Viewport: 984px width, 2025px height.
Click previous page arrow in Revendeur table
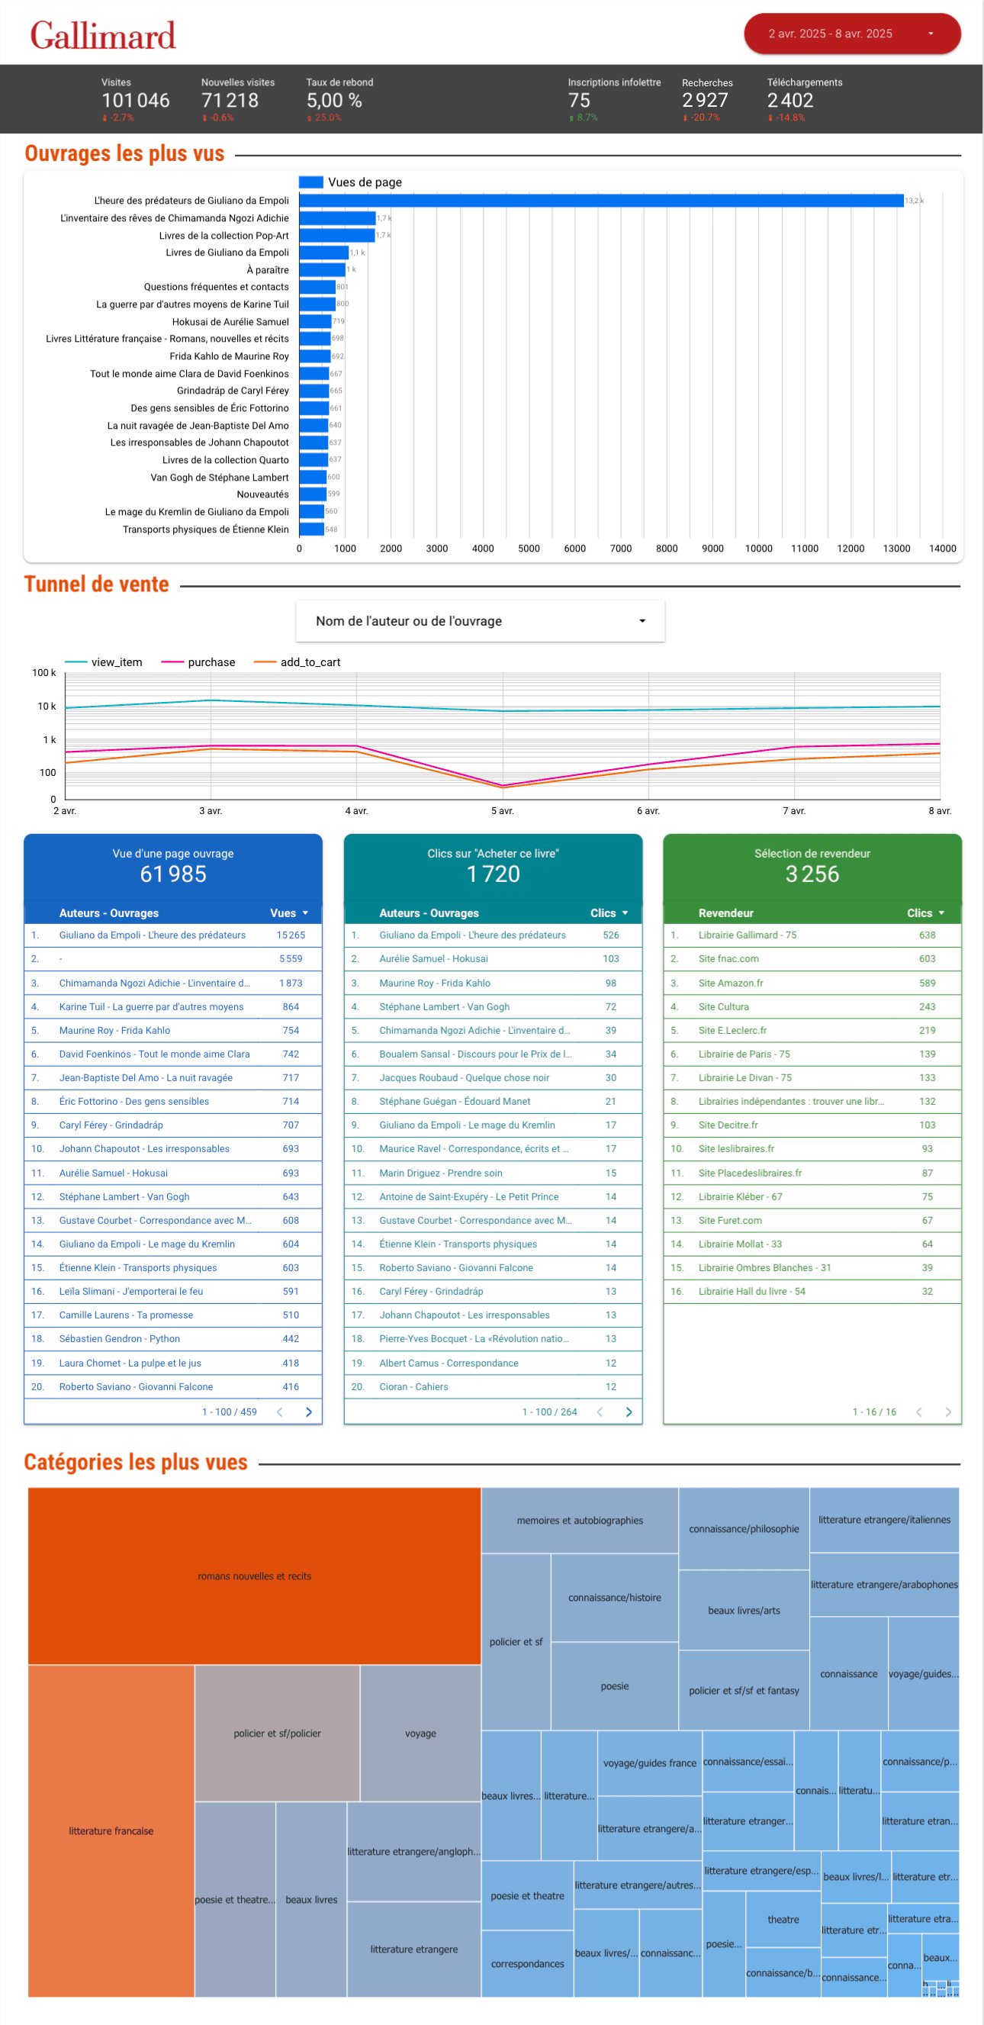[918, 1412]
